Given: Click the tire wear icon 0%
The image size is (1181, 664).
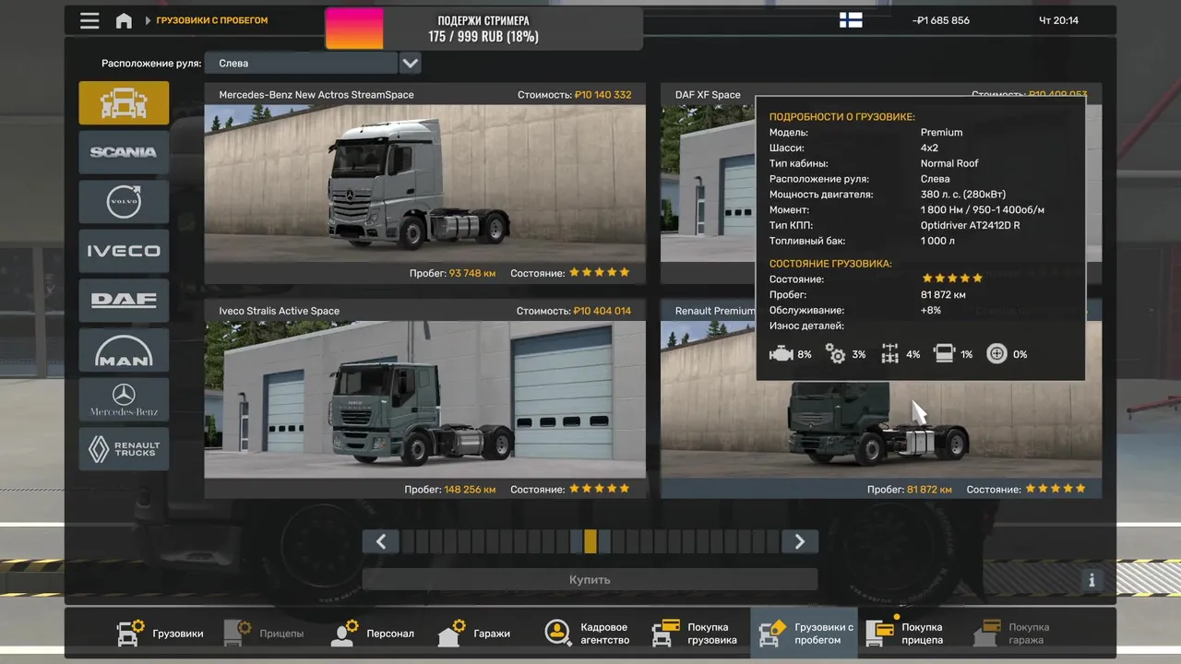Looking at the screenshot, I should 996,354.
